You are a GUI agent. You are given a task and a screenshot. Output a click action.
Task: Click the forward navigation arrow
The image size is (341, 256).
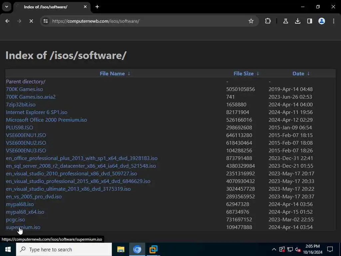coord(19,21)
